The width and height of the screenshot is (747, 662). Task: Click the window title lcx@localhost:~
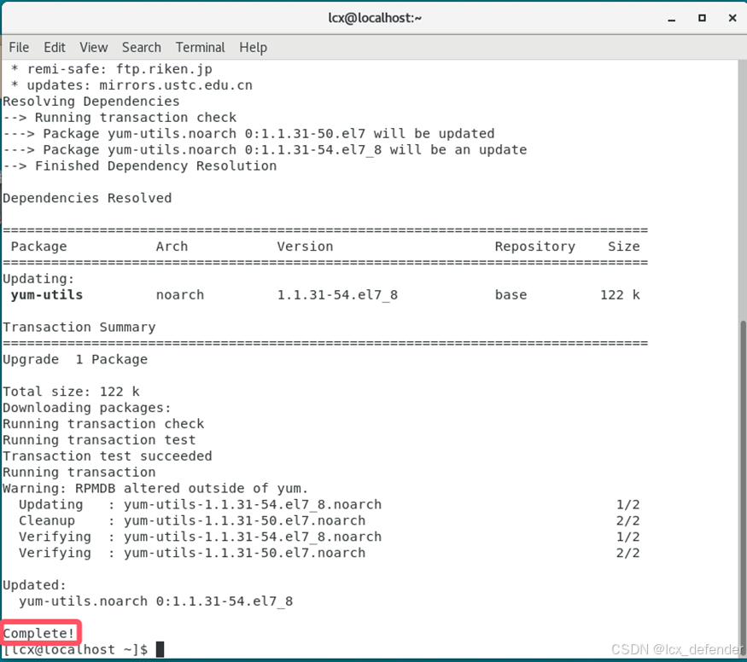pyautogui.click(x=375, y=18)
